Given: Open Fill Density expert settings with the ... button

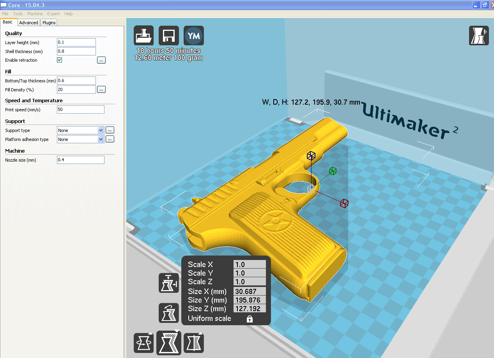Looking at the screenshot, I should [101, 89].
